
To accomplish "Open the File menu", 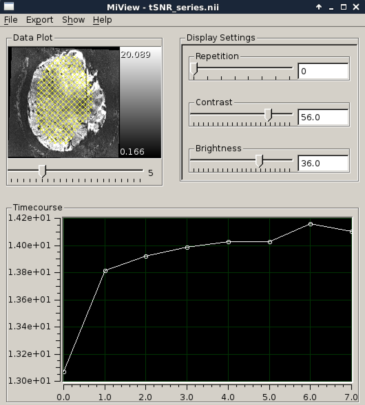I will pyautogui.click(x=11, y=20).
